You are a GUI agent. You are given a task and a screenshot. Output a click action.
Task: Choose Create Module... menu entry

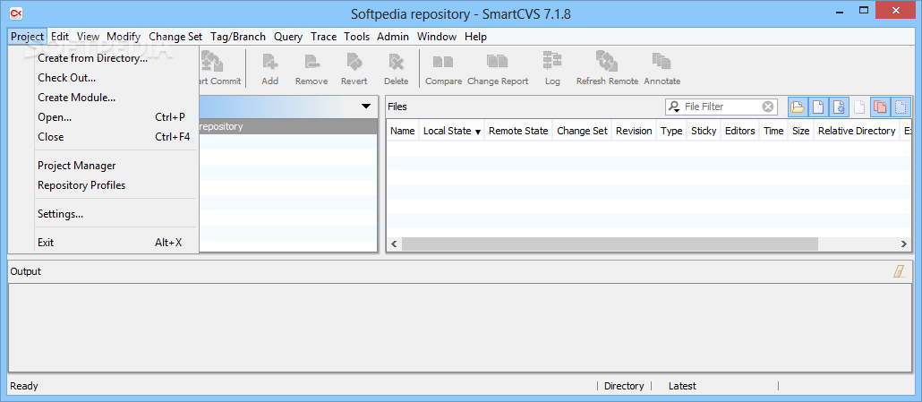[x=104, y=98]
